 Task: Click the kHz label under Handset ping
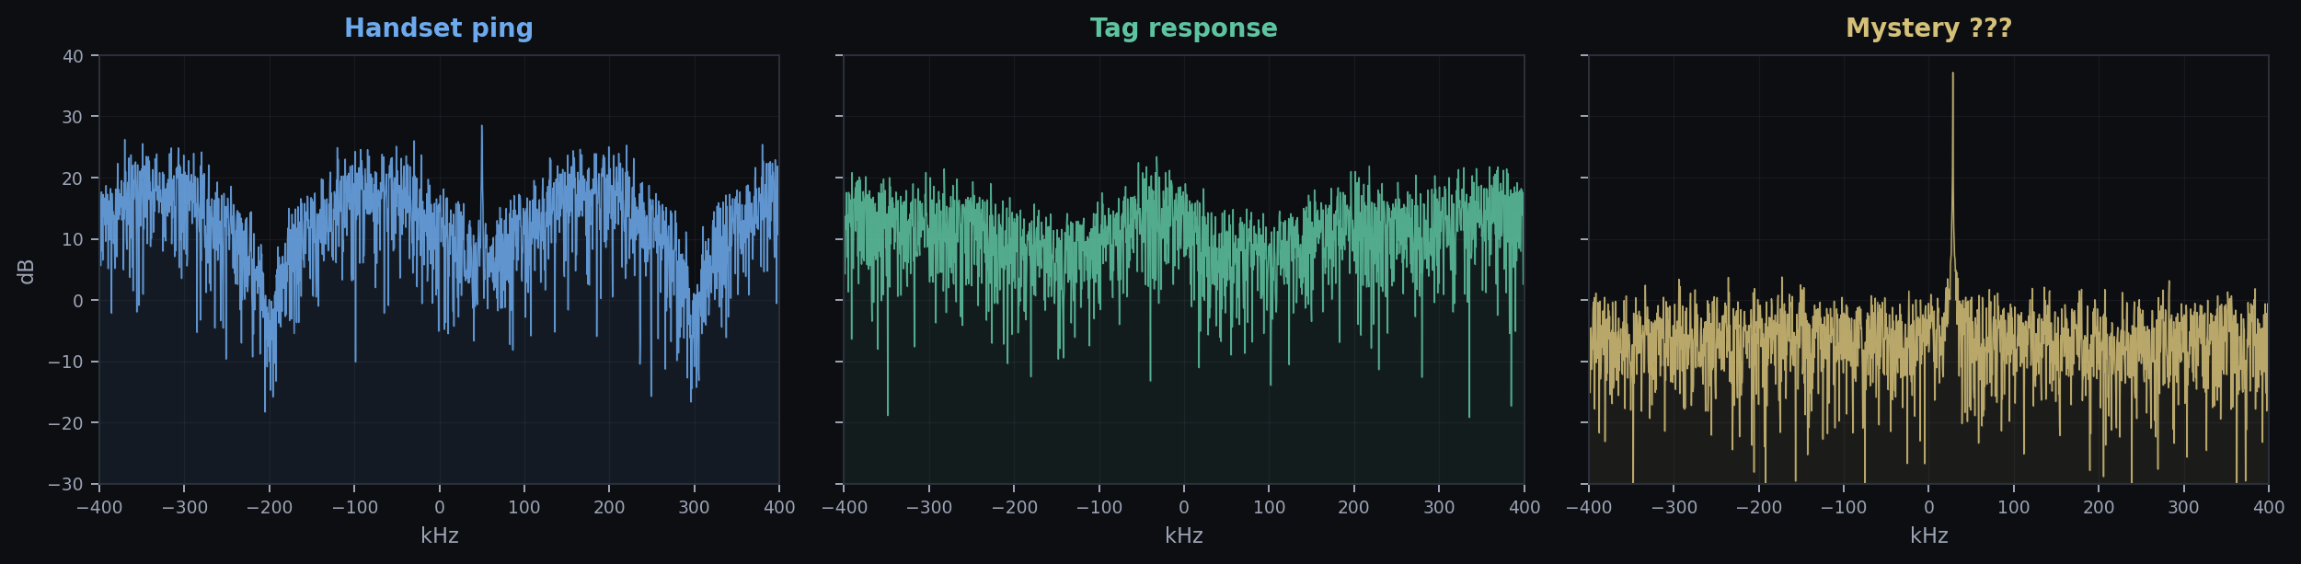click(x=439, y=535)
